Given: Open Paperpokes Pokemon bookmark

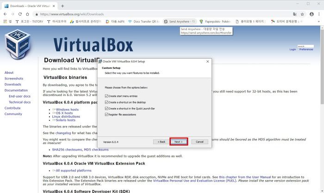Looking at the screenshot, I should (215, 21).
